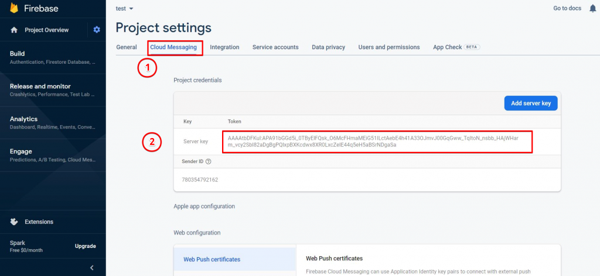The width and height of the screenshot is (600, 276).
Task: Collapse the sidebar with the chevron
Action: point(92,268)
